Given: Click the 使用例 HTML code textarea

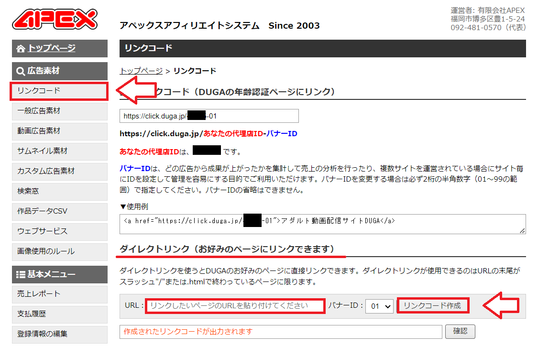Looking at the screenshot, I should pyautogui.click(x=322, y=224).
